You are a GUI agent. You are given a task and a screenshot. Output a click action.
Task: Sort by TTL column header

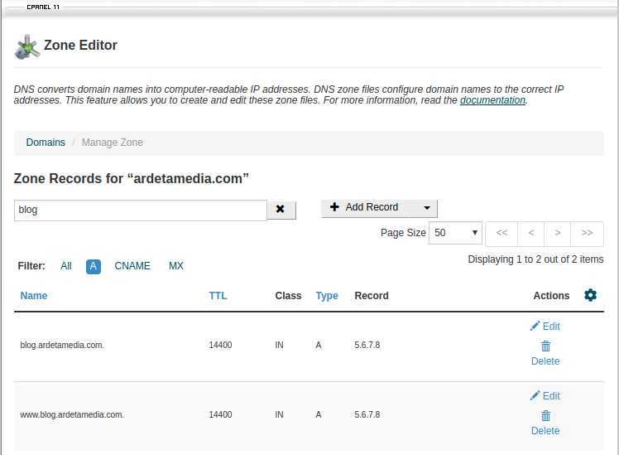pyautogui.click(x=218, y=296)
